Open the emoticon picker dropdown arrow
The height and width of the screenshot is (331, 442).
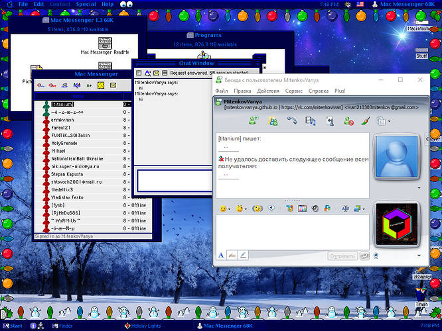(229, 209)
